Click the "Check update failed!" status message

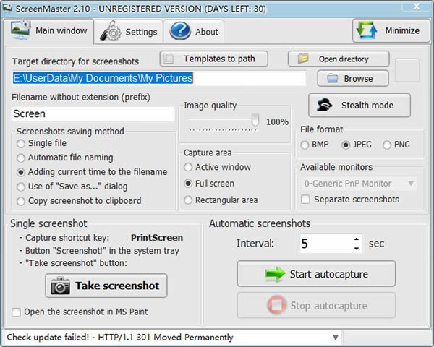coord(120,338)
